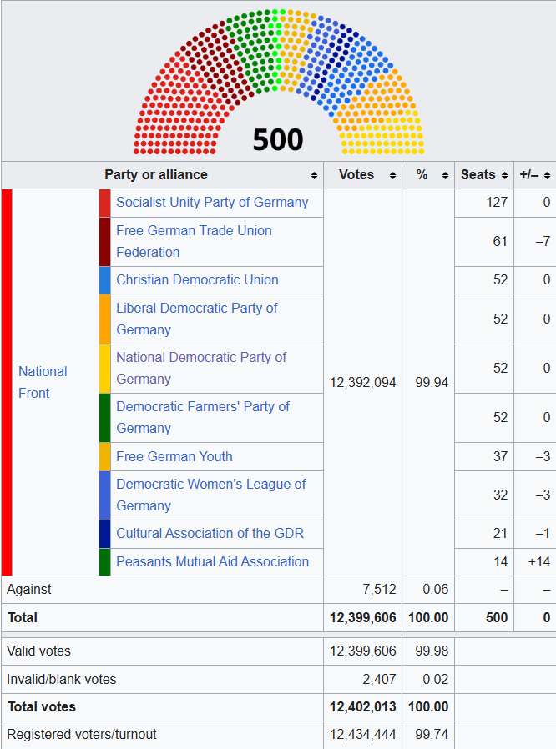This screenshot has height=749, width=556.
Task: Click Christian Democratic Union blue swatch
Action: (x=104, y=280)
